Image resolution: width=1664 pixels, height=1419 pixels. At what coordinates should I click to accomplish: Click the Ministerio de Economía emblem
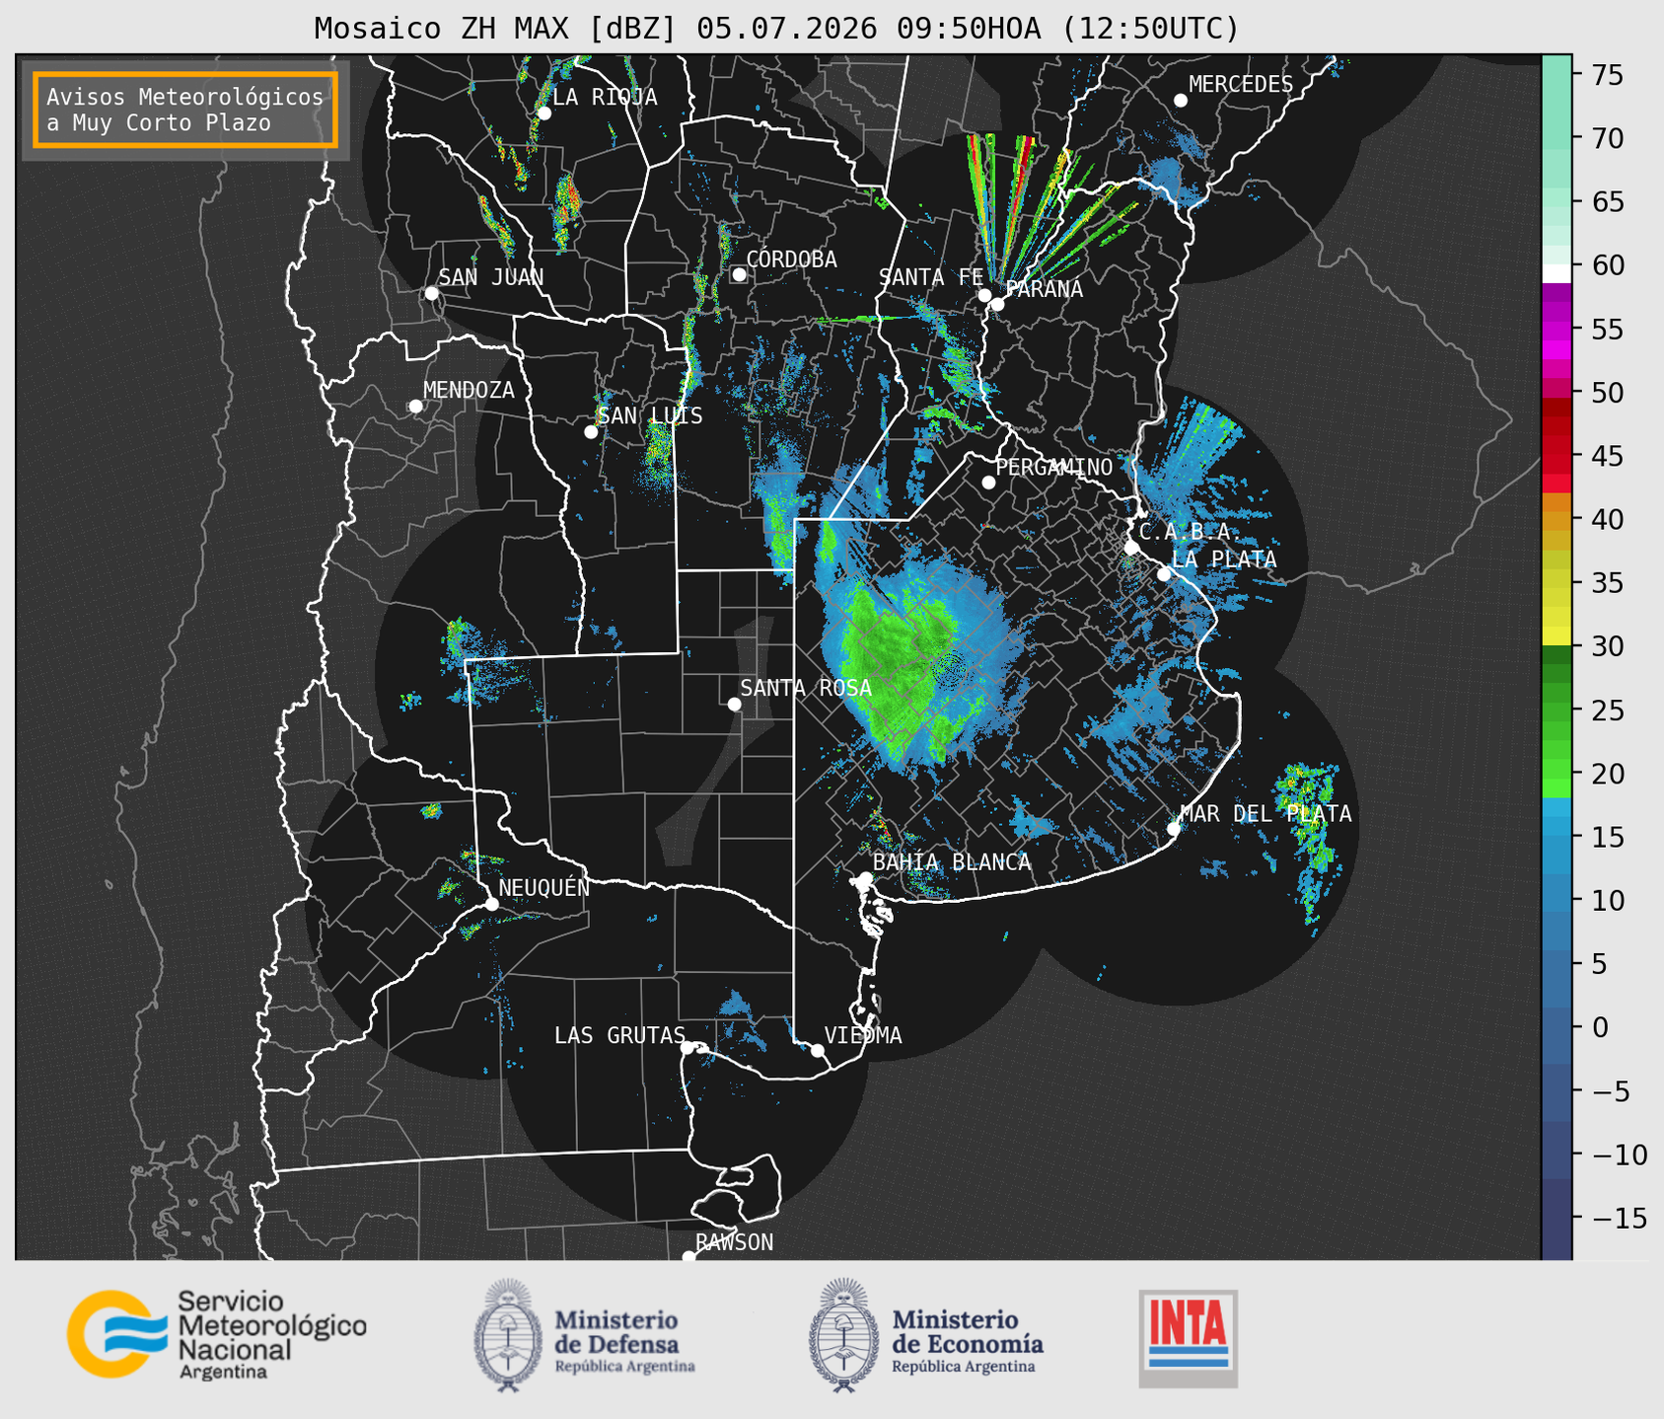click(842, 1335)
